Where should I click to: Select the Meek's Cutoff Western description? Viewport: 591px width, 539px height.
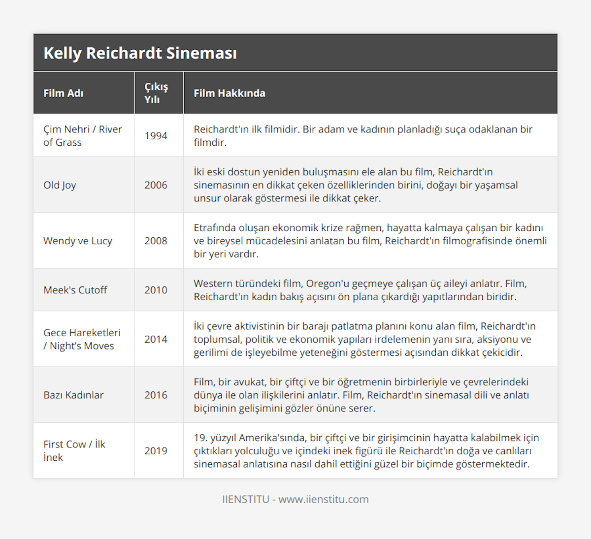click(360, 290)
